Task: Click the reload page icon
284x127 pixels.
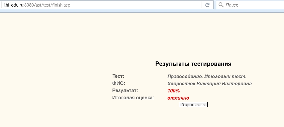Action: point(207,5)
